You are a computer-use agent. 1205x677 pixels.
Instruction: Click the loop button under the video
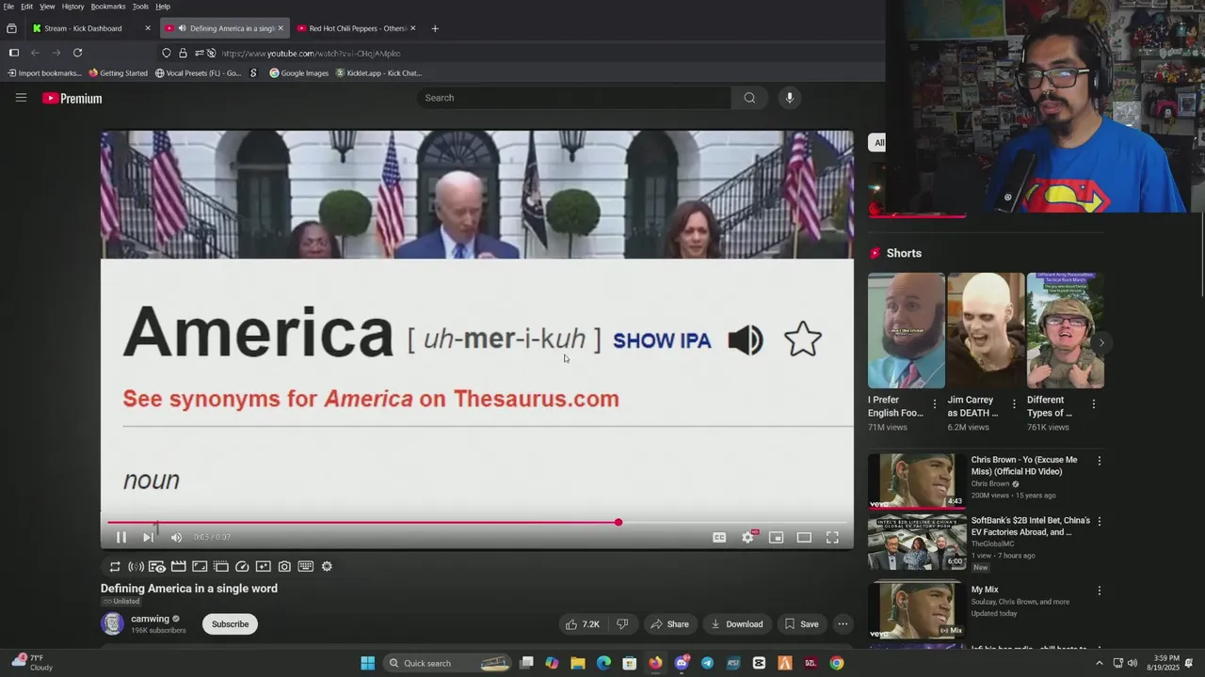click(115, 566)
